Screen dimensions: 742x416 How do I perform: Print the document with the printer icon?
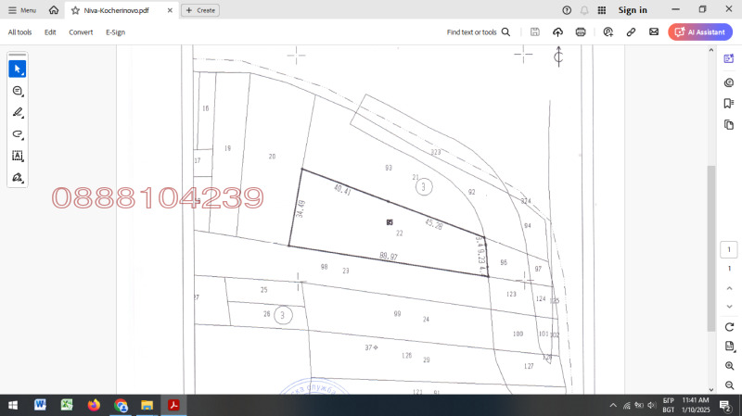(x=581, y=32)
